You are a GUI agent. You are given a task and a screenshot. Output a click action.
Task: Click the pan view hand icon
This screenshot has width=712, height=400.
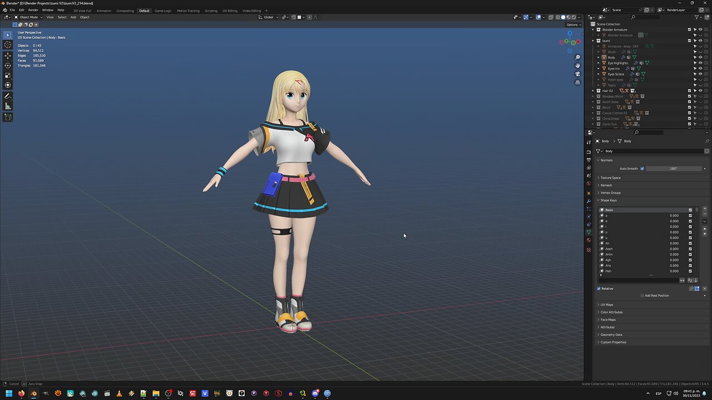[x=578, y=66]
